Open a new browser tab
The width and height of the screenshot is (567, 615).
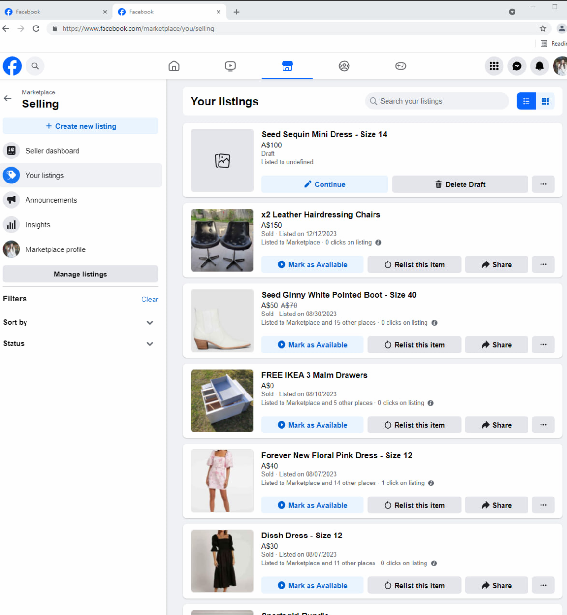tap(236, 12)
